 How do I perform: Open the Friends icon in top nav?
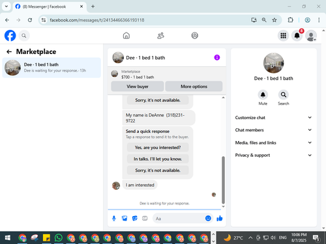(160, 36)
